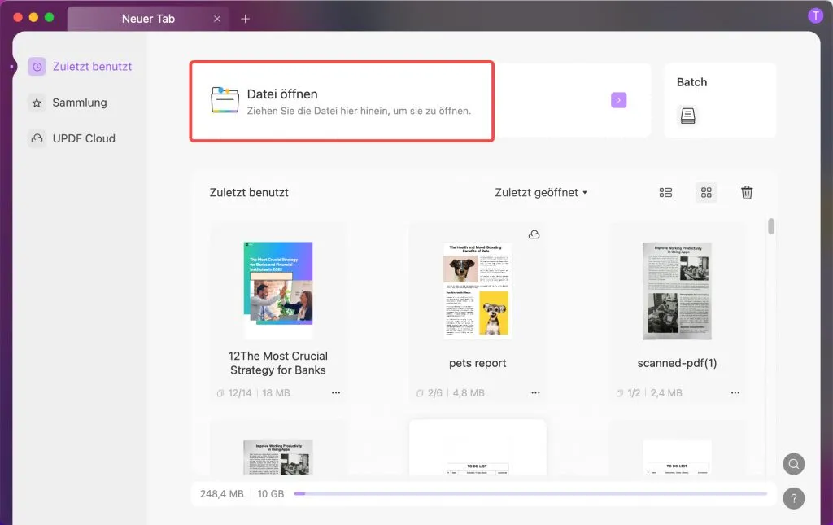Viewport: 833px width, 525px height.
Task: Open the pets report thumbnail
Action: (477, 292)
